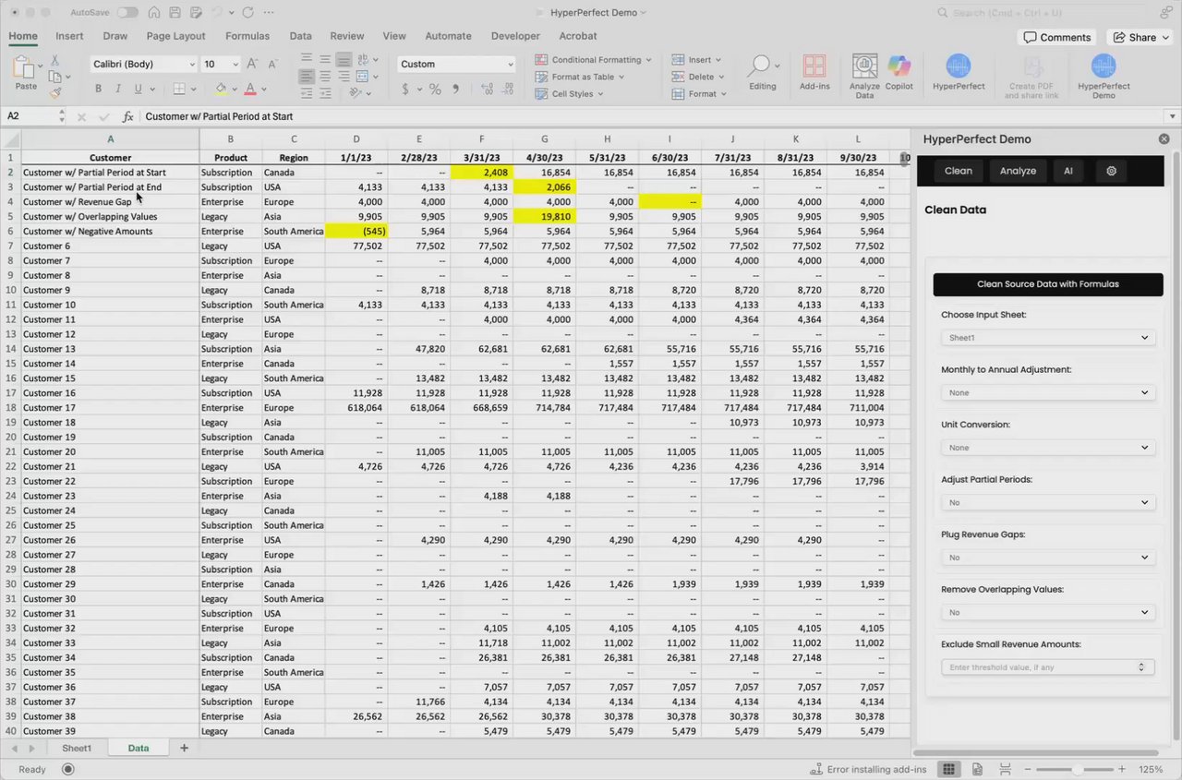This screenshot has height=780, width=1182.
Task: Click the Format Painter brush icon
Action: pyautogui.click(x=55, y=92)
